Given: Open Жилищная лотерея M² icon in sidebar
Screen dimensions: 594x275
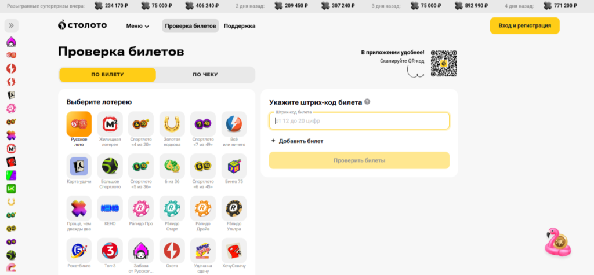Looking at the screenshot, I should coord(12,149).
